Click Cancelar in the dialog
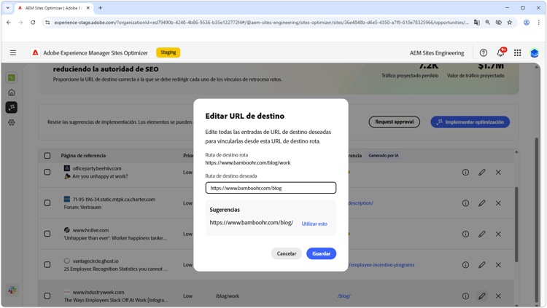The image size is (547, 308). point(287,253)
